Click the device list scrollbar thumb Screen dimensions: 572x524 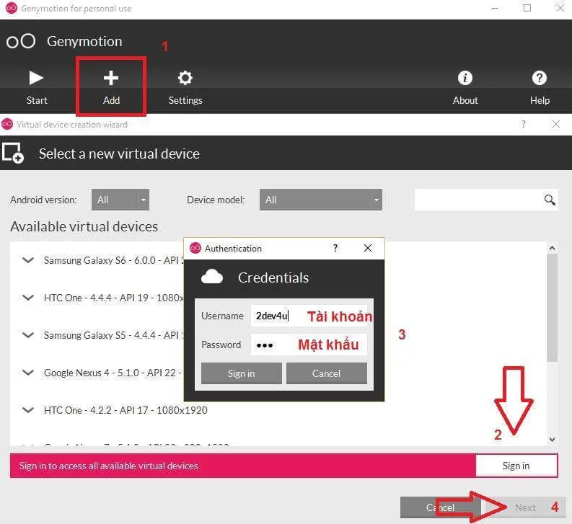pos(552,308)
